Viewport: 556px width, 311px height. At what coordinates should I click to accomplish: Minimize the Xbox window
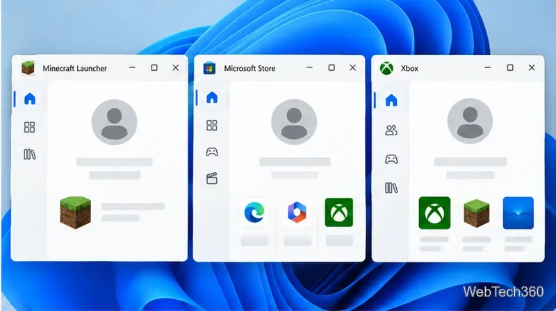(x=488, y=67)
